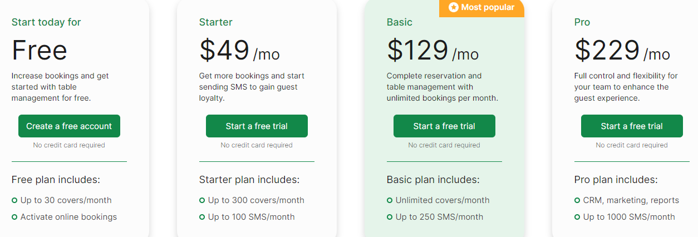Start a free trial for Basic plan
The width and height of the screenshot is (698, 237).
444,126
